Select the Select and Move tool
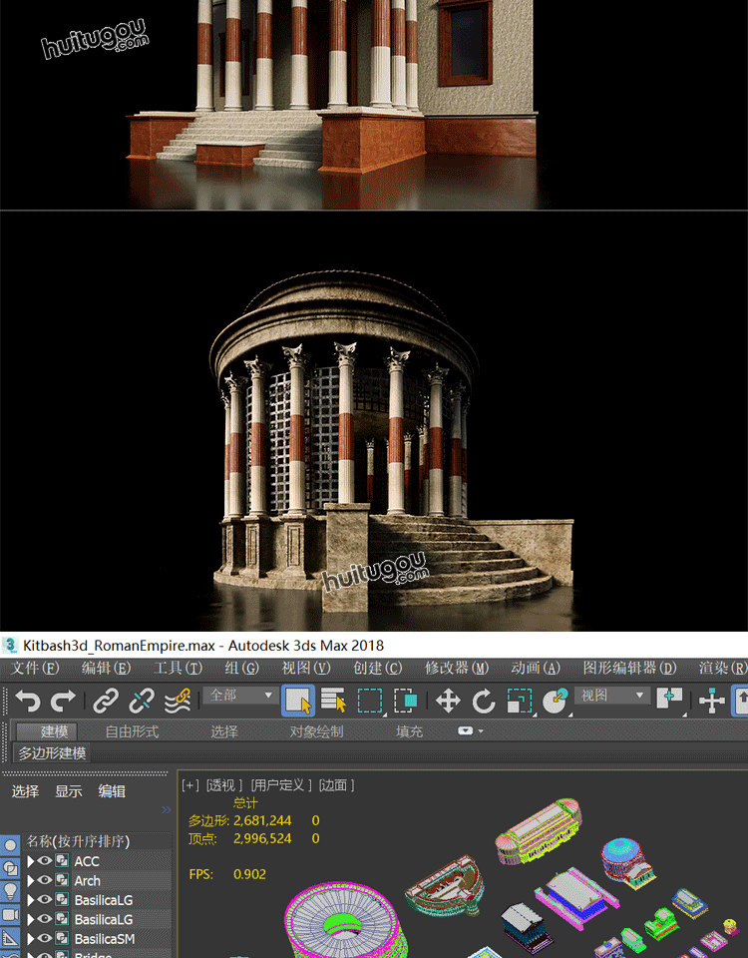Image resolution: width=748 pixels, height=958 pixels. (x=448, y=701)
